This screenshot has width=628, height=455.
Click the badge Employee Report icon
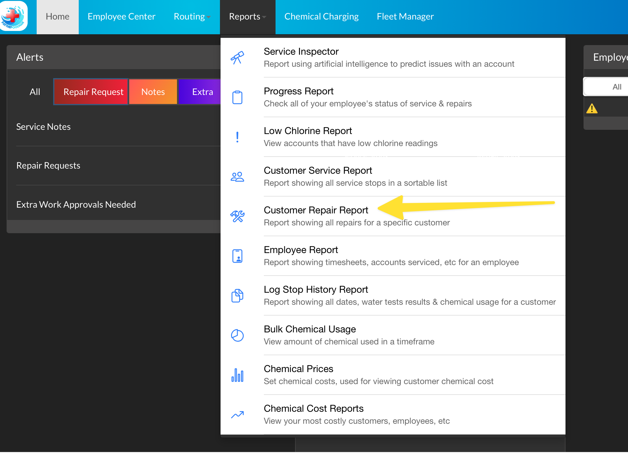(237, 256)
